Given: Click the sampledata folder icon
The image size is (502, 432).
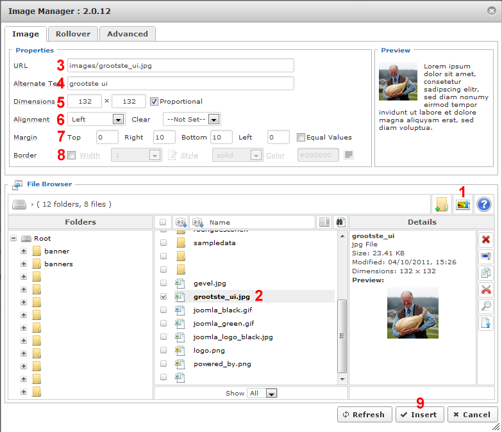Looking at the screenshot, I should point(181,243).
